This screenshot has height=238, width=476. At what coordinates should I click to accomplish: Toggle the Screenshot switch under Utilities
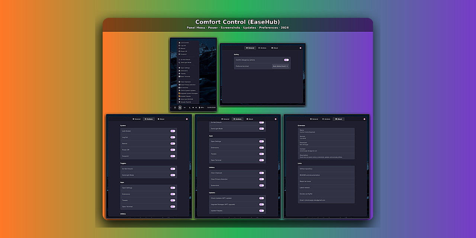tap(261, 186)
